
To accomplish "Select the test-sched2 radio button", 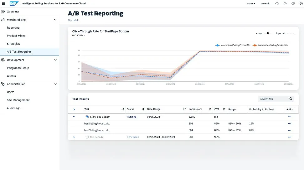I will [x=87, y=137].
